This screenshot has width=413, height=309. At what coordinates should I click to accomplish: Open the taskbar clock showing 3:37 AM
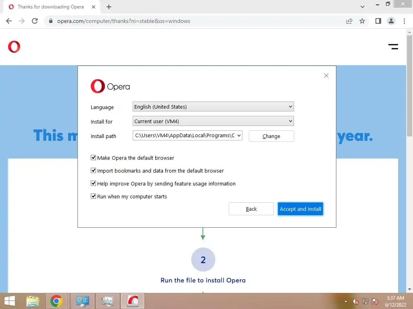pos(395,301)
